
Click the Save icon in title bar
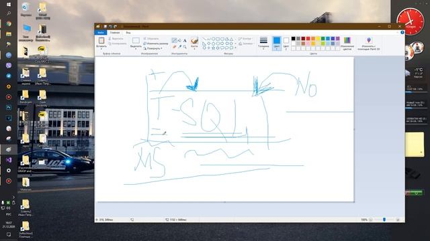tap(105, 27)
